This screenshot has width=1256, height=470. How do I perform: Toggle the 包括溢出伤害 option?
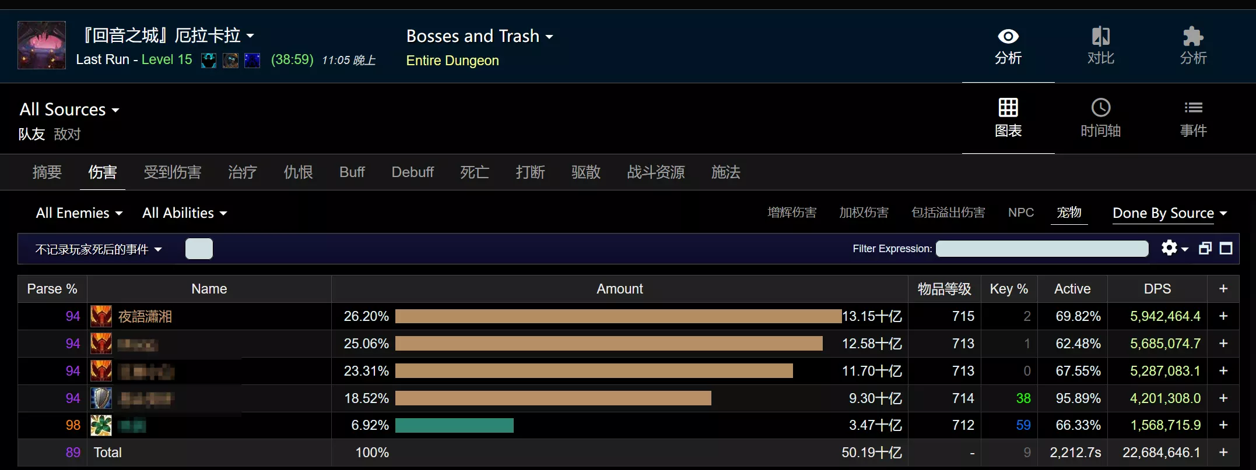[948, 213]
